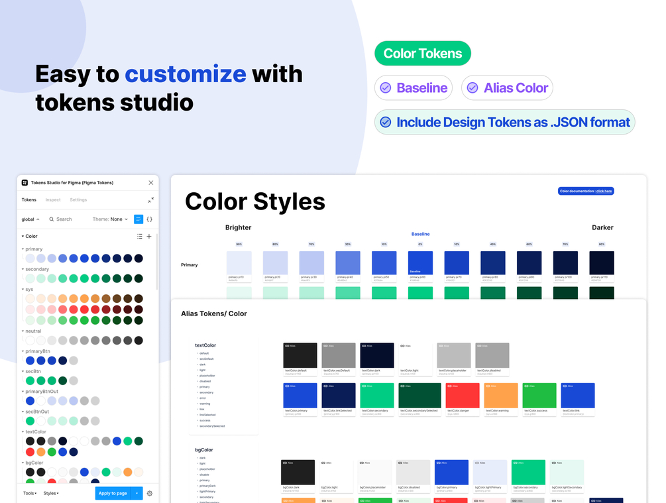Switch to the blue list view icon
666x503 pixels.
pos(139,219)
